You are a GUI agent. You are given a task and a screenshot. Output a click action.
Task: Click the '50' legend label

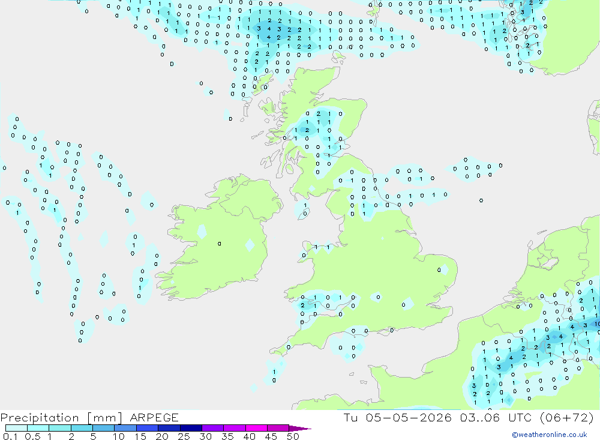pos(293,436)
